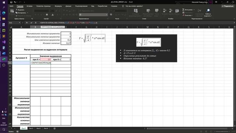Expand the Автосумма dropdown arrow
The height and width of the screenshot is (133, 236).
(194, 10)
